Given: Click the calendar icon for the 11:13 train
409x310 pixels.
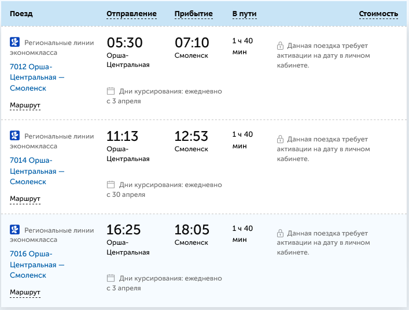Looking at the screenshot, I should (x=110, y=185).
